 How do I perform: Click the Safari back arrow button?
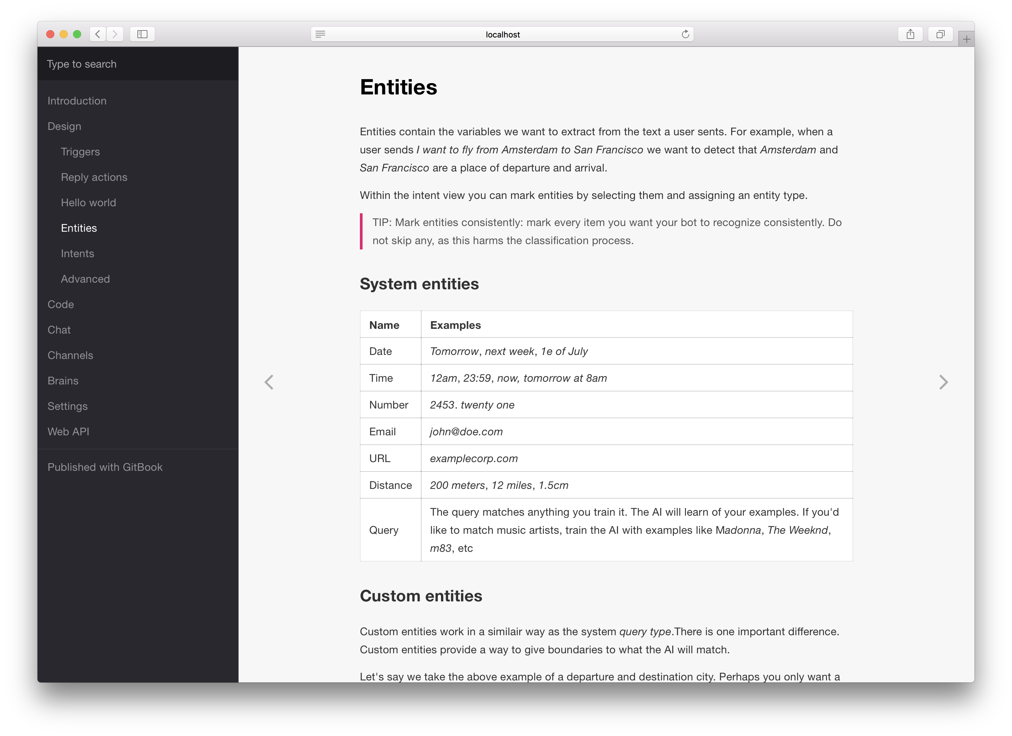[98, 34]
